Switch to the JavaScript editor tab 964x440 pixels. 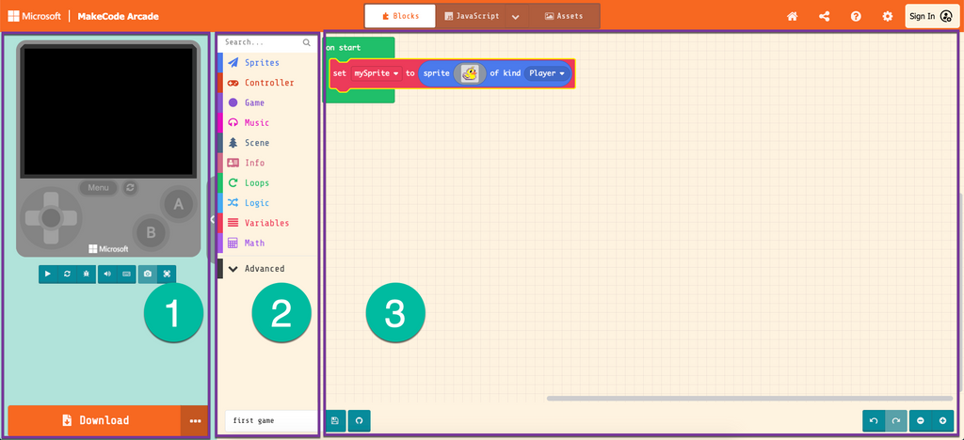pos(472,16)
